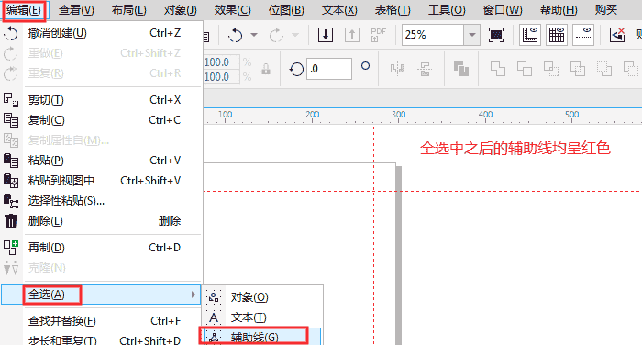
Task: Click the toolbar redo arrow button
Action: pos(276,35)
